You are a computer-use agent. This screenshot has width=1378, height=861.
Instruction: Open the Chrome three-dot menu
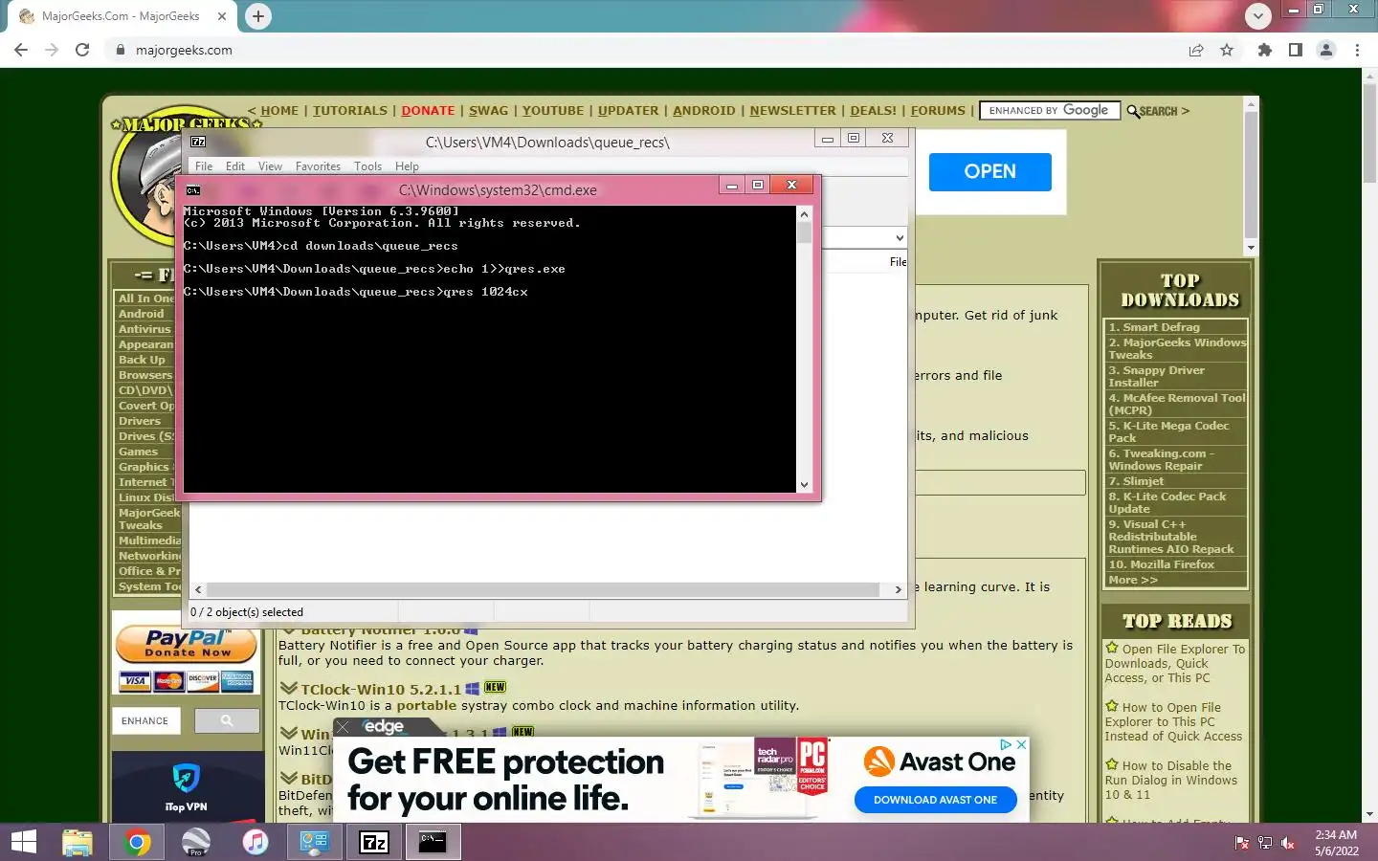tap(1357, 50)
